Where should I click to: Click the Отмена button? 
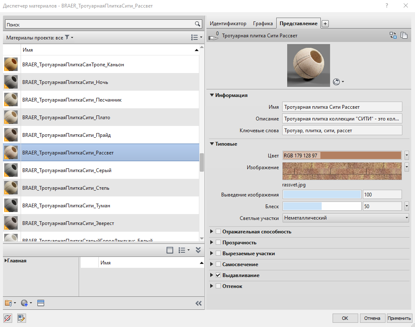click(x=372, y=318)
